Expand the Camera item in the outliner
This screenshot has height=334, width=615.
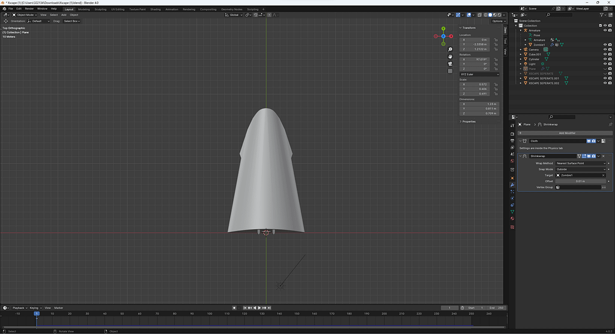(x=521, y=50)
